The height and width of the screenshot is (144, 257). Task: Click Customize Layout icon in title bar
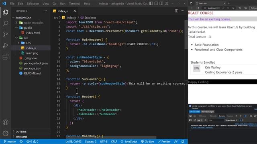167,4
